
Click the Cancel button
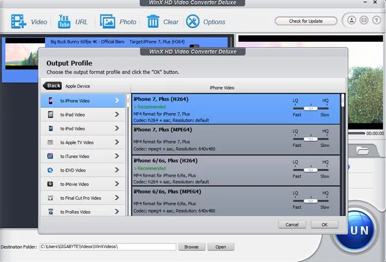tap(292, 224)
